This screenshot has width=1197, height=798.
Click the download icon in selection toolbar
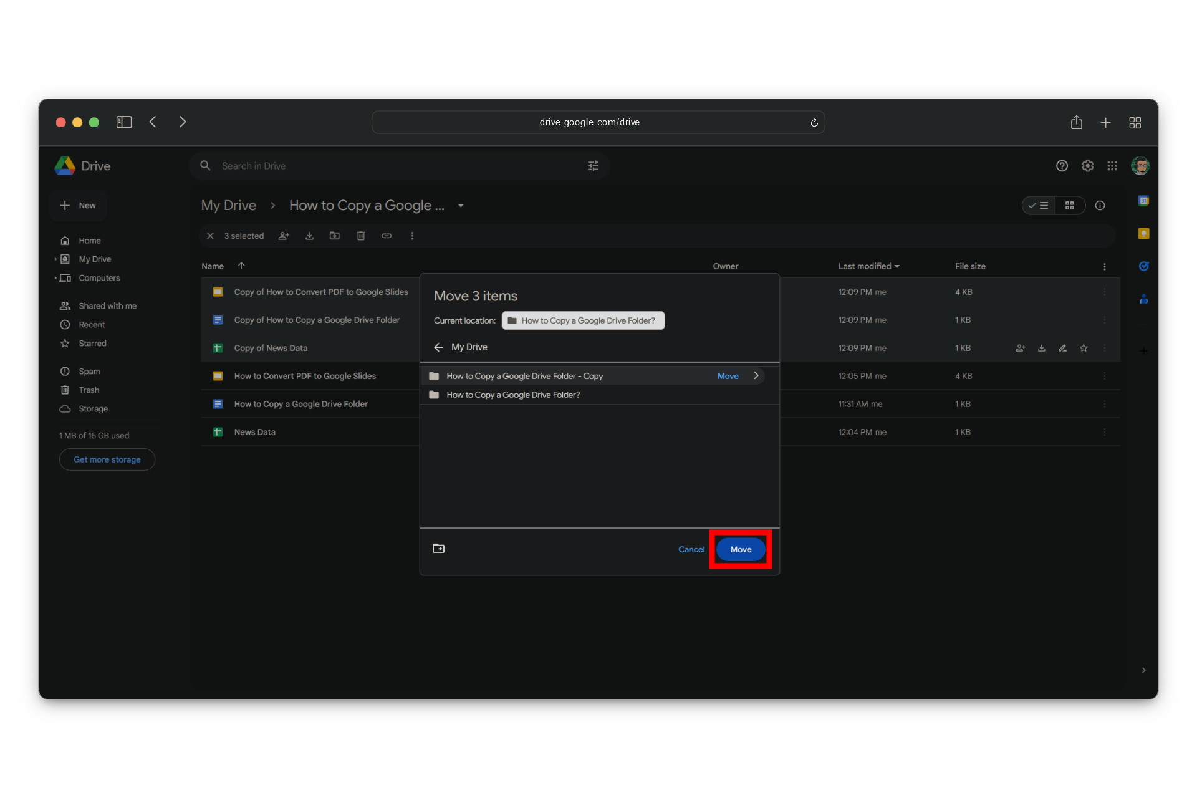[309, 236]
